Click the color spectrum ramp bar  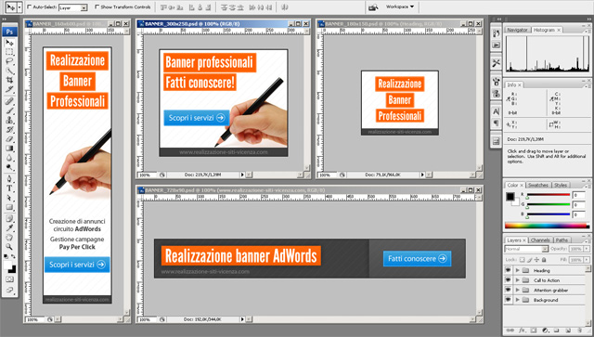click(x=548, y=226)
